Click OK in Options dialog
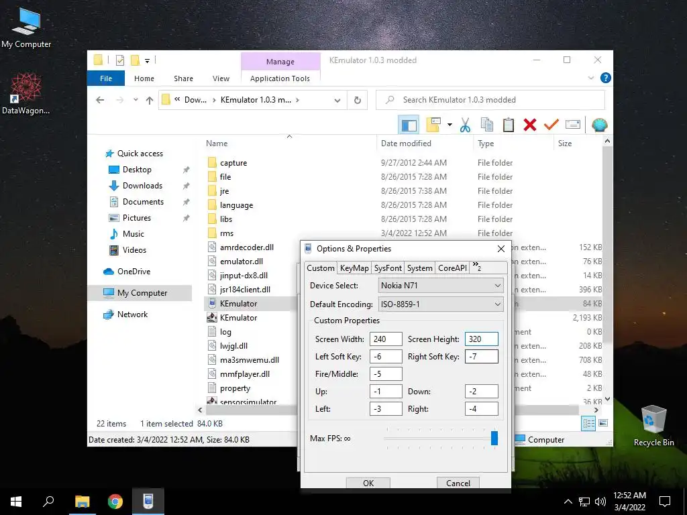Screen dimensions: 687x515 [x=368, y=483]
